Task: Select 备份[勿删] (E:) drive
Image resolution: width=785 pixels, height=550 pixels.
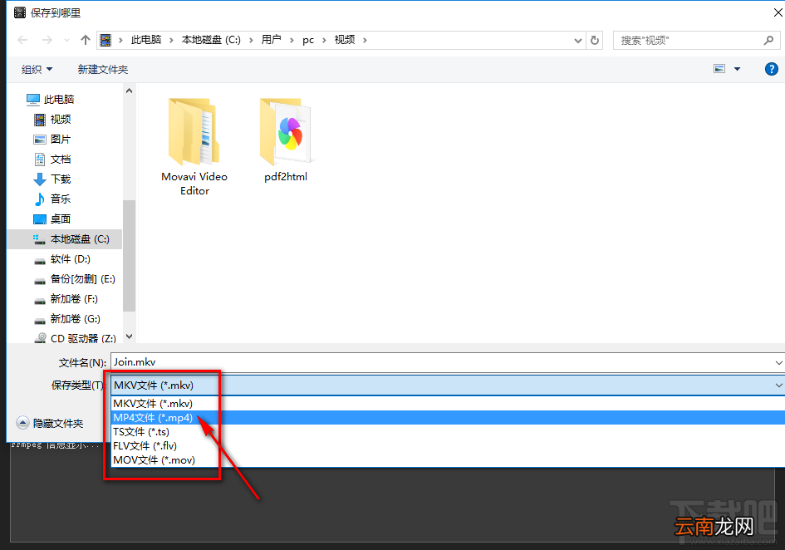Action: coord(75,279)
